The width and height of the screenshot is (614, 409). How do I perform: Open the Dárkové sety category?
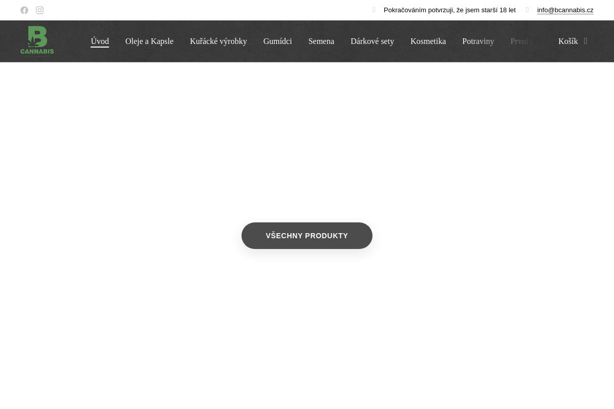point(372,41)
